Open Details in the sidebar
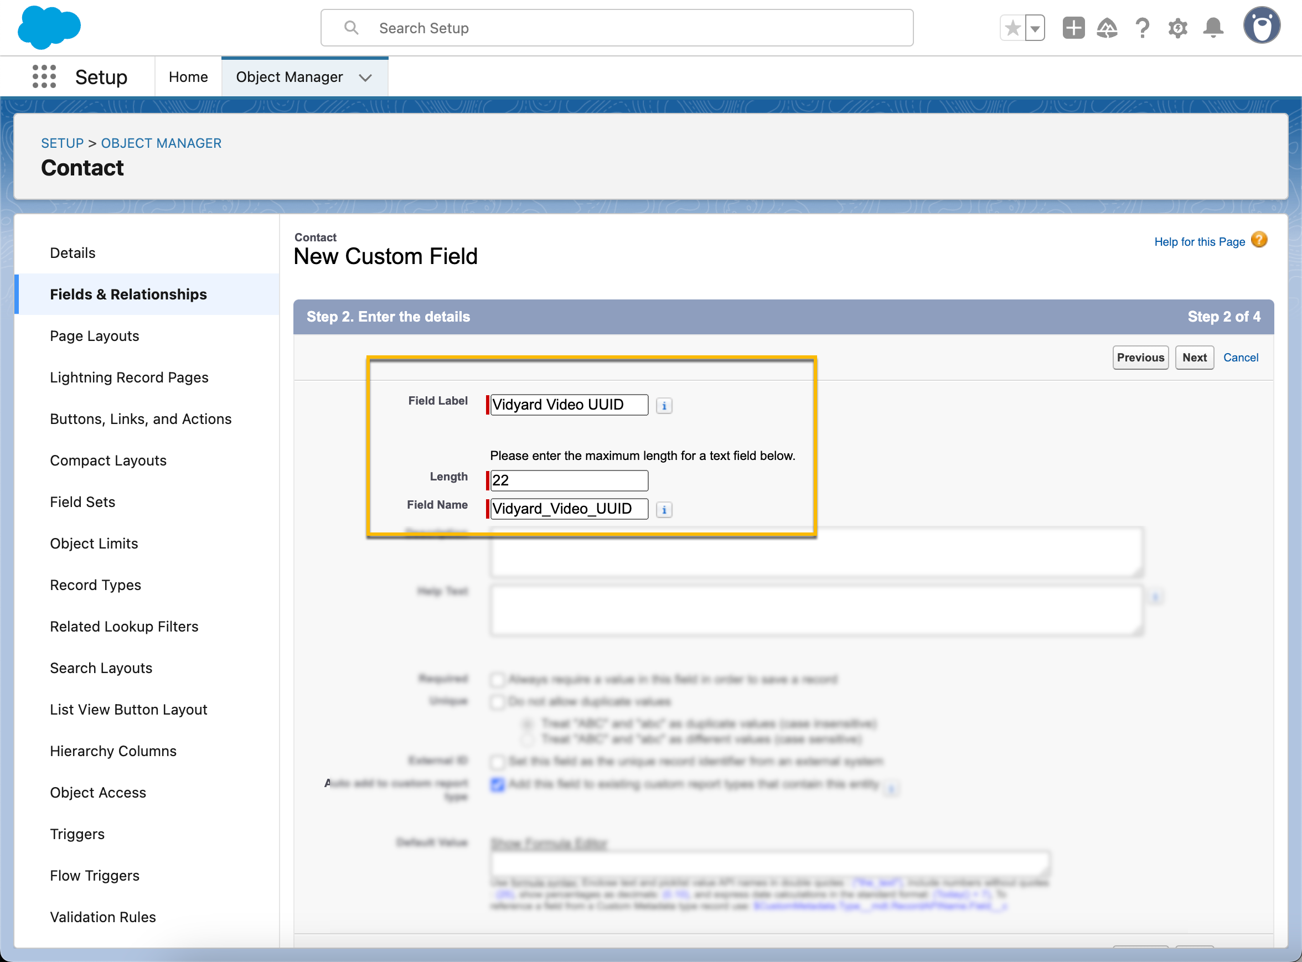The image size is (1302, 962). tap(147, 253)
